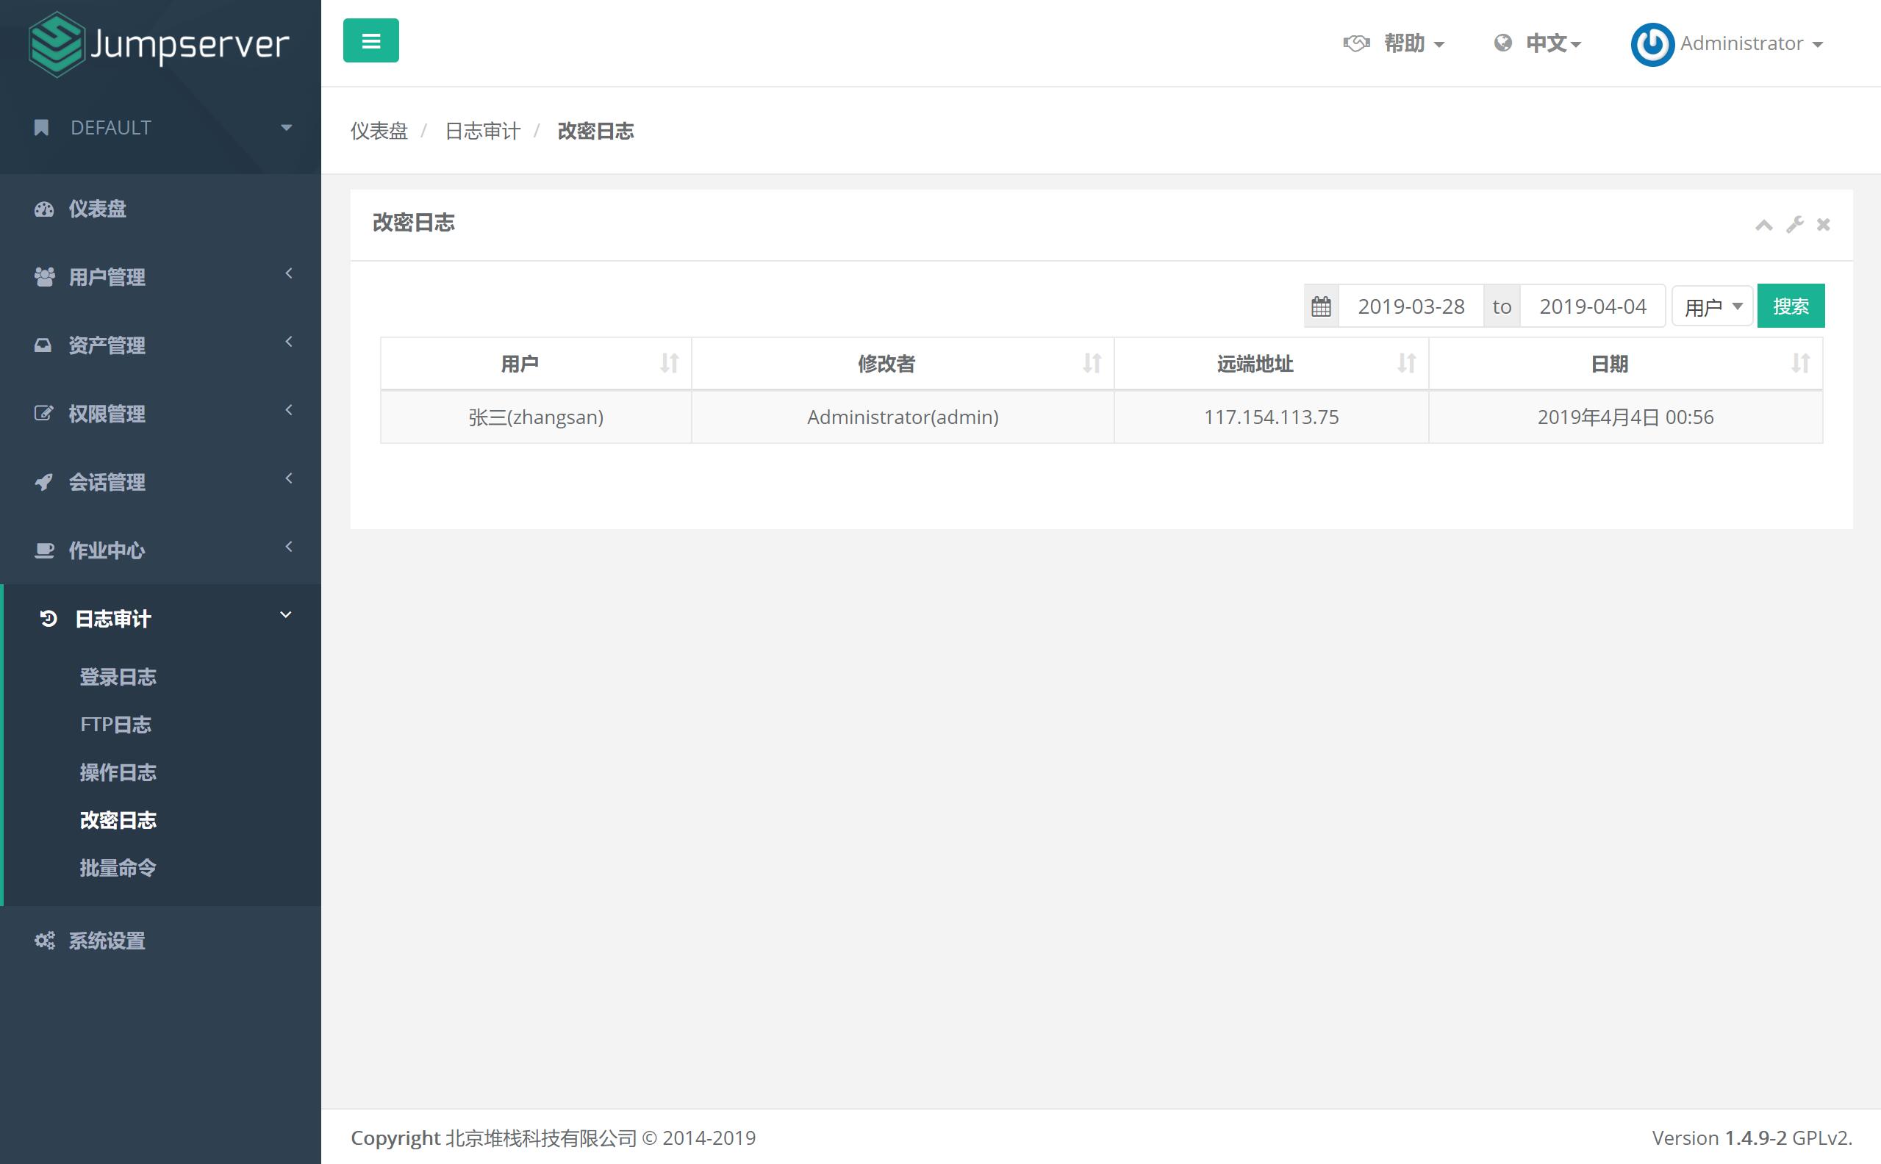Click the 改密日志 panel title
The height and width of the screenshot is (1164, 1881).
click(413, 223)
